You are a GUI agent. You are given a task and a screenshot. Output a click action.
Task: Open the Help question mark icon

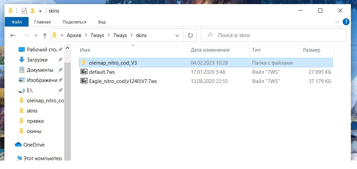pyautogui.click(x=346, y=22)
